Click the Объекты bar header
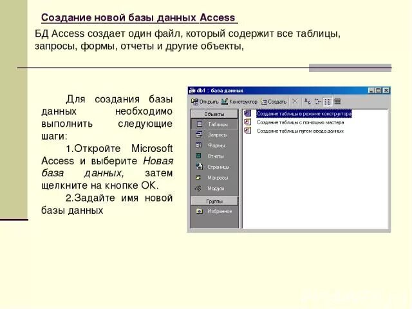The height and width of the screenshot is (309, 412). 214,114
